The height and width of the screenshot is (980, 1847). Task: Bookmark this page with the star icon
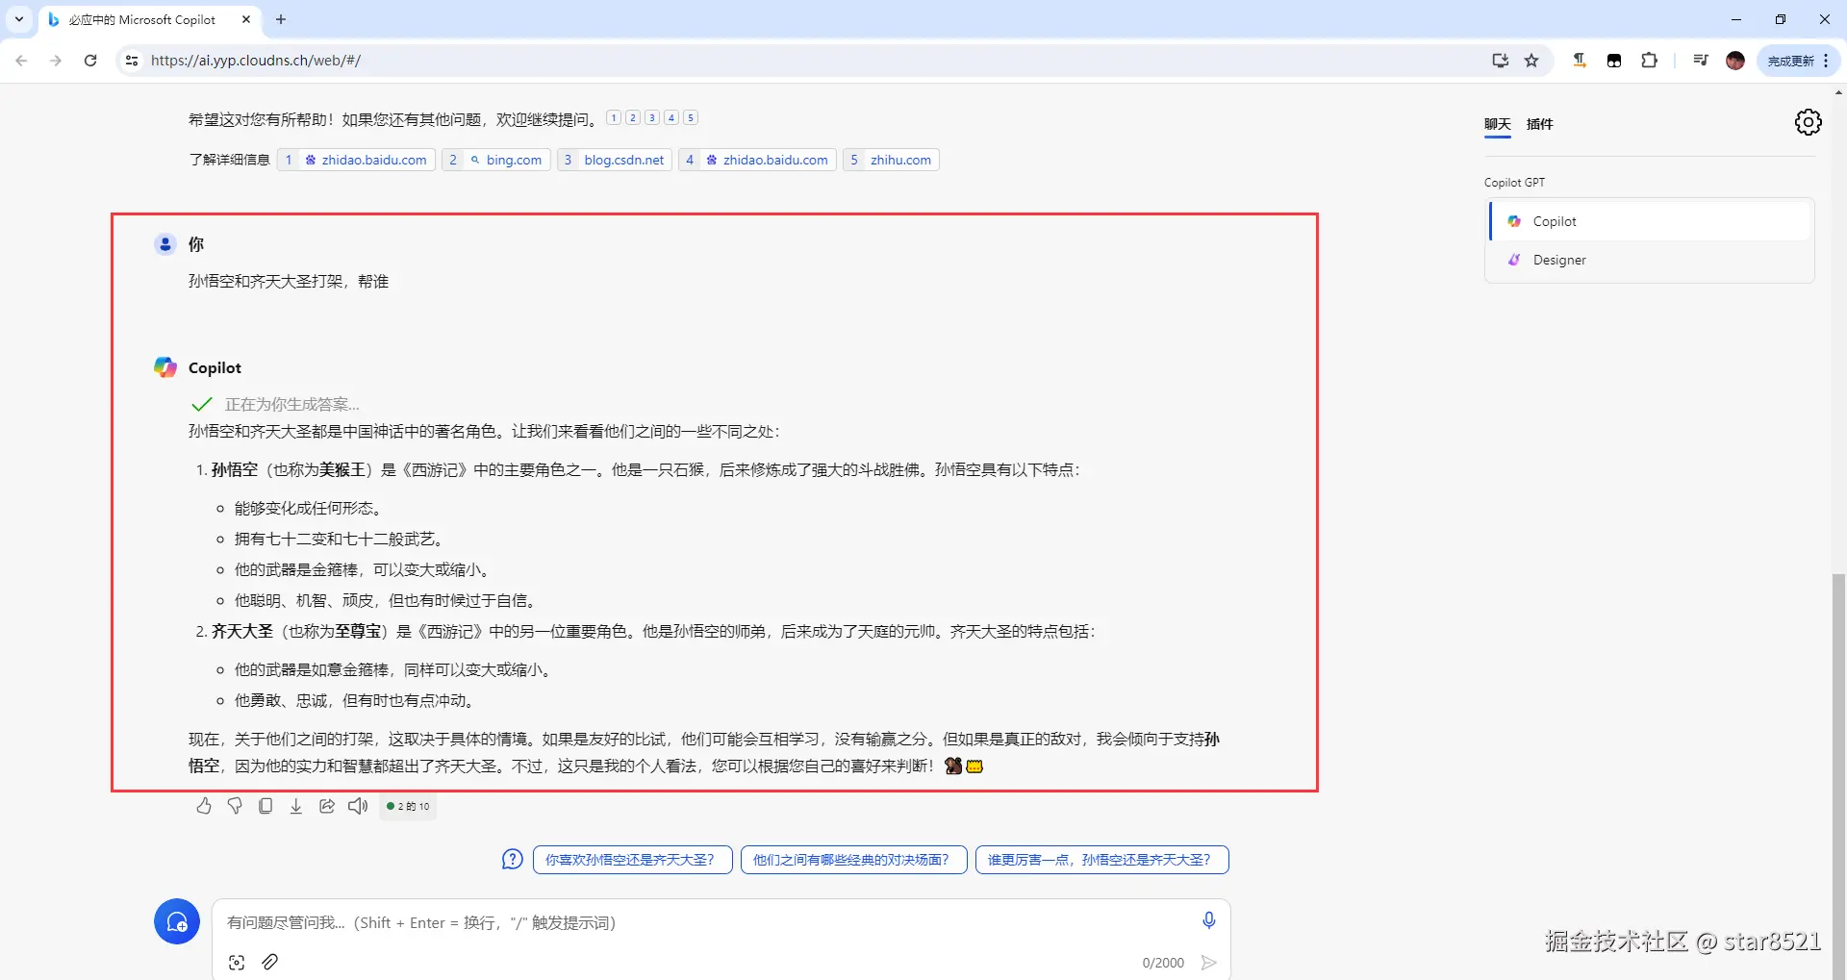coord(1532,61)
